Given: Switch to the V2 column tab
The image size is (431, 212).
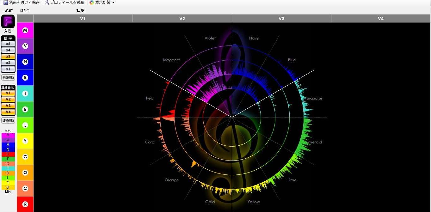Looking at the screenshot, I should 182,19.
